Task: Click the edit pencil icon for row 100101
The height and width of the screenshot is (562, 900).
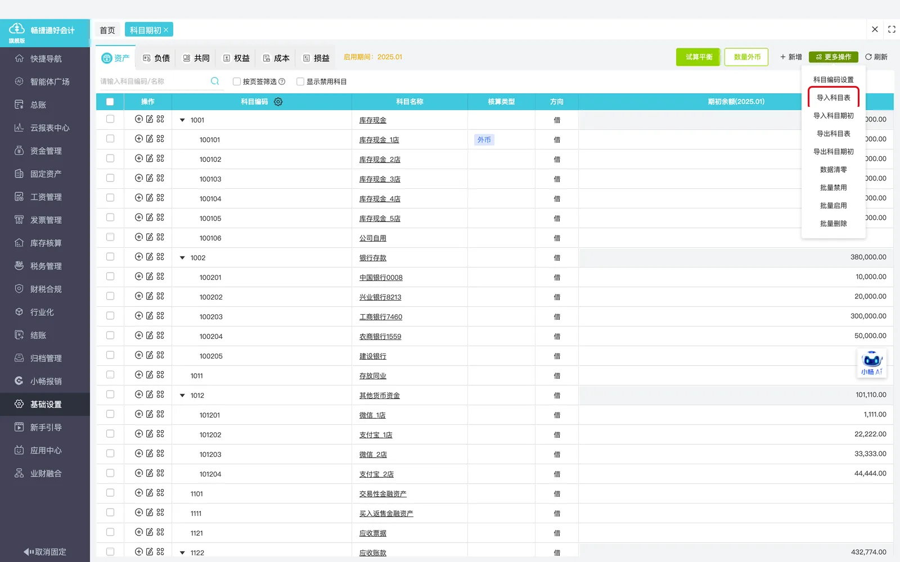Action: (x=150, y=139)
